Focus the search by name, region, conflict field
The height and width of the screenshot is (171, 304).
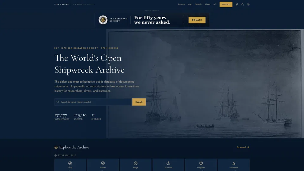93,102
